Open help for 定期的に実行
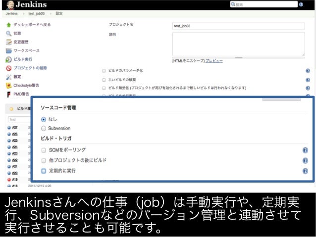 (305, 171)
